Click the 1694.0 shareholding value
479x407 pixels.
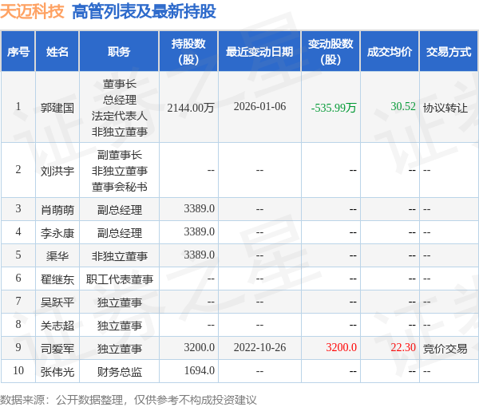tap(199, 370)
